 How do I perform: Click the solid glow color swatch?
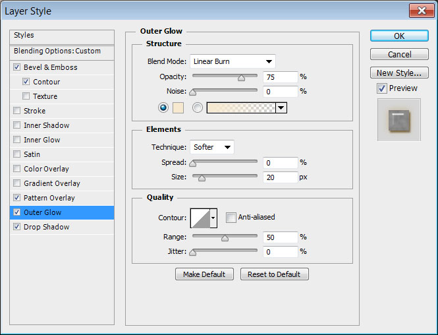pyautogui.click(x=179, y=107)
